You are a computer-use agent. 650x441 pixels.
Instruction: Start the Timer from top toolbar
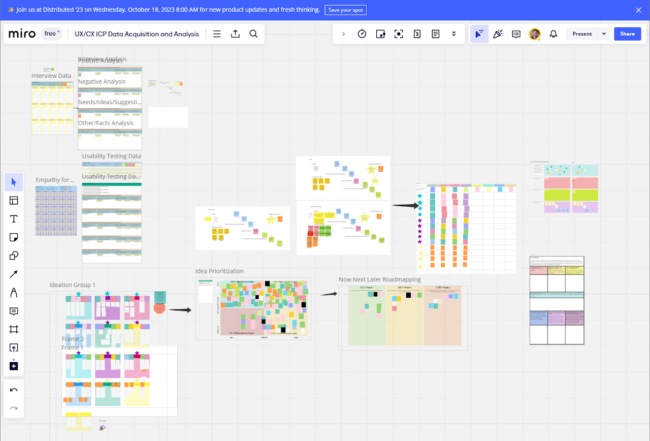tap(362, 34)
